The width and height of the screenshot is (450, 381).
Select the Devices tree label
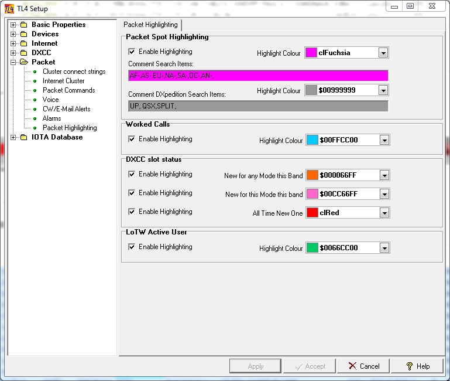45,34
